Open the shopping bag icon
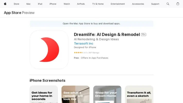 click(x=178, y=4)
